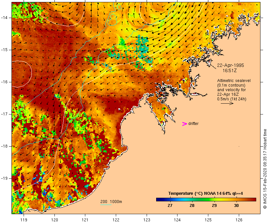Click latitude axis label -18
The height and width of the screenshot is (223, 269).
(4, 146)
